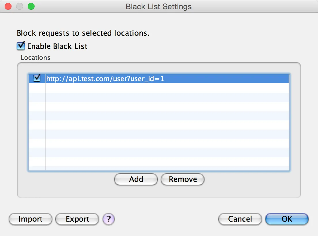Click the Locations panel label
The width and height of the screenshot is (318, 236).
35,58
